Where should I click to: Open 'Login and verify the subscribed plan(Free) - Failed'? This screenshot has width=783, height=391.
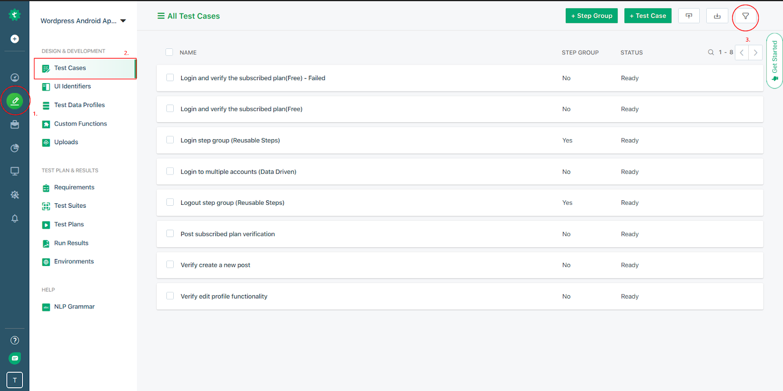(253, 78)
